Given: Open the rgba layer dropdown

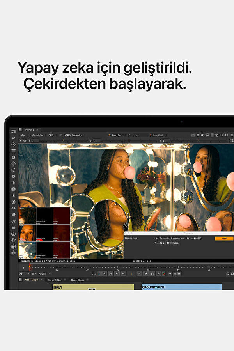Looking at the screenshot, I should pyautogui.click(x=24, y=135).
